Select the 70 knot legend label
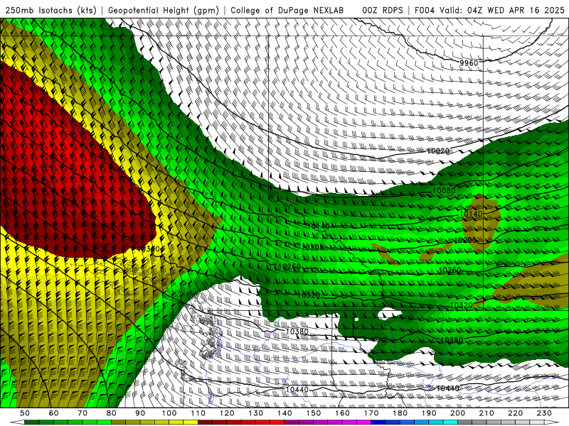The image size is (569, 426). 83,413
